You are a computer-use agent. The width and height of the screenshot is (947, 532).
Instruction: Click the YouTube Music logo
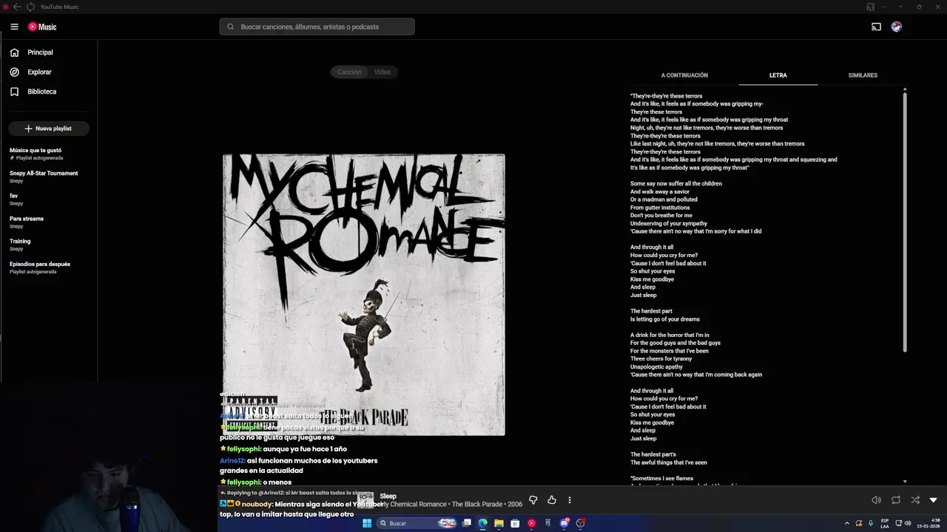click(42, 27)
